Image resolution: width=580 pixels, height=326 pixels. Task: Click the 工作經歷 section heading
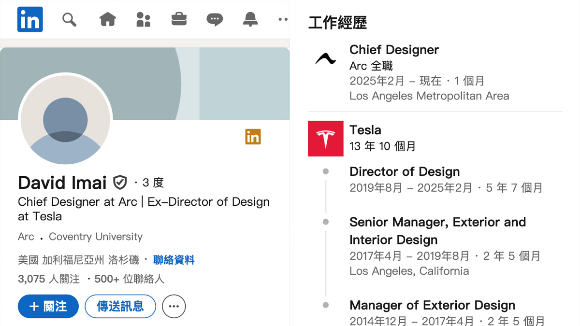point(337,22)
